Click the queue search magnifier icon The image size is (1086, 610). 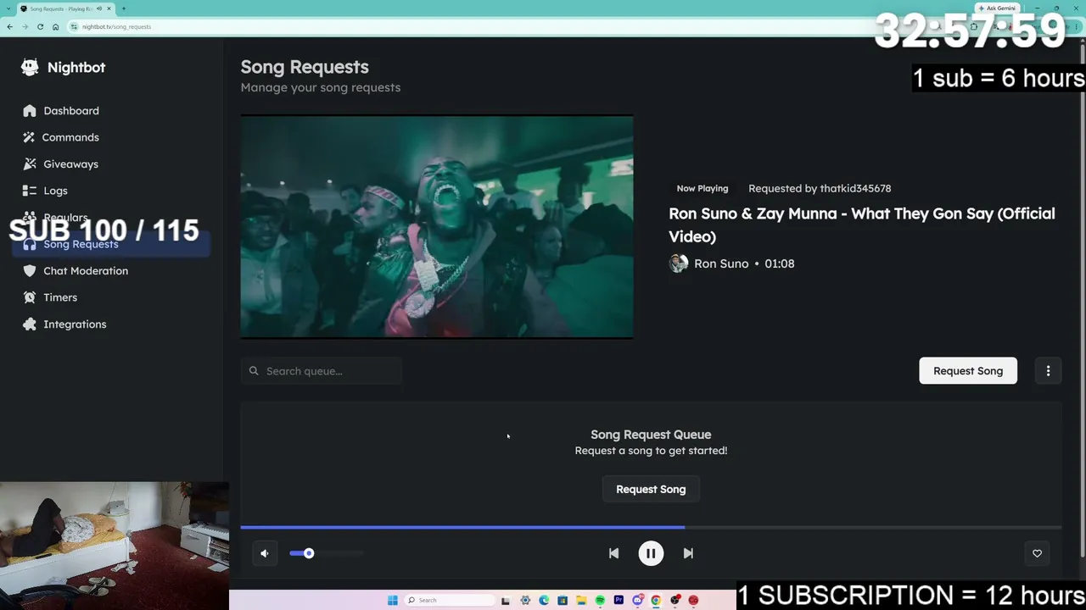click(254, 371)
